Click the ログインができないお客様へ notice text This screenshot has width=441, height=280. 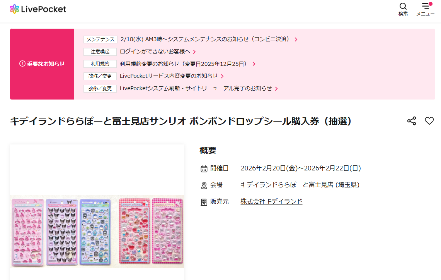pyautogui.click(x=155, y=52)
